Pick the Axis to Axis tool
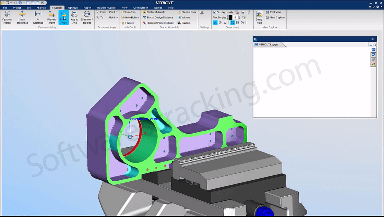This screenshot has width=384, height=217. 74,17
